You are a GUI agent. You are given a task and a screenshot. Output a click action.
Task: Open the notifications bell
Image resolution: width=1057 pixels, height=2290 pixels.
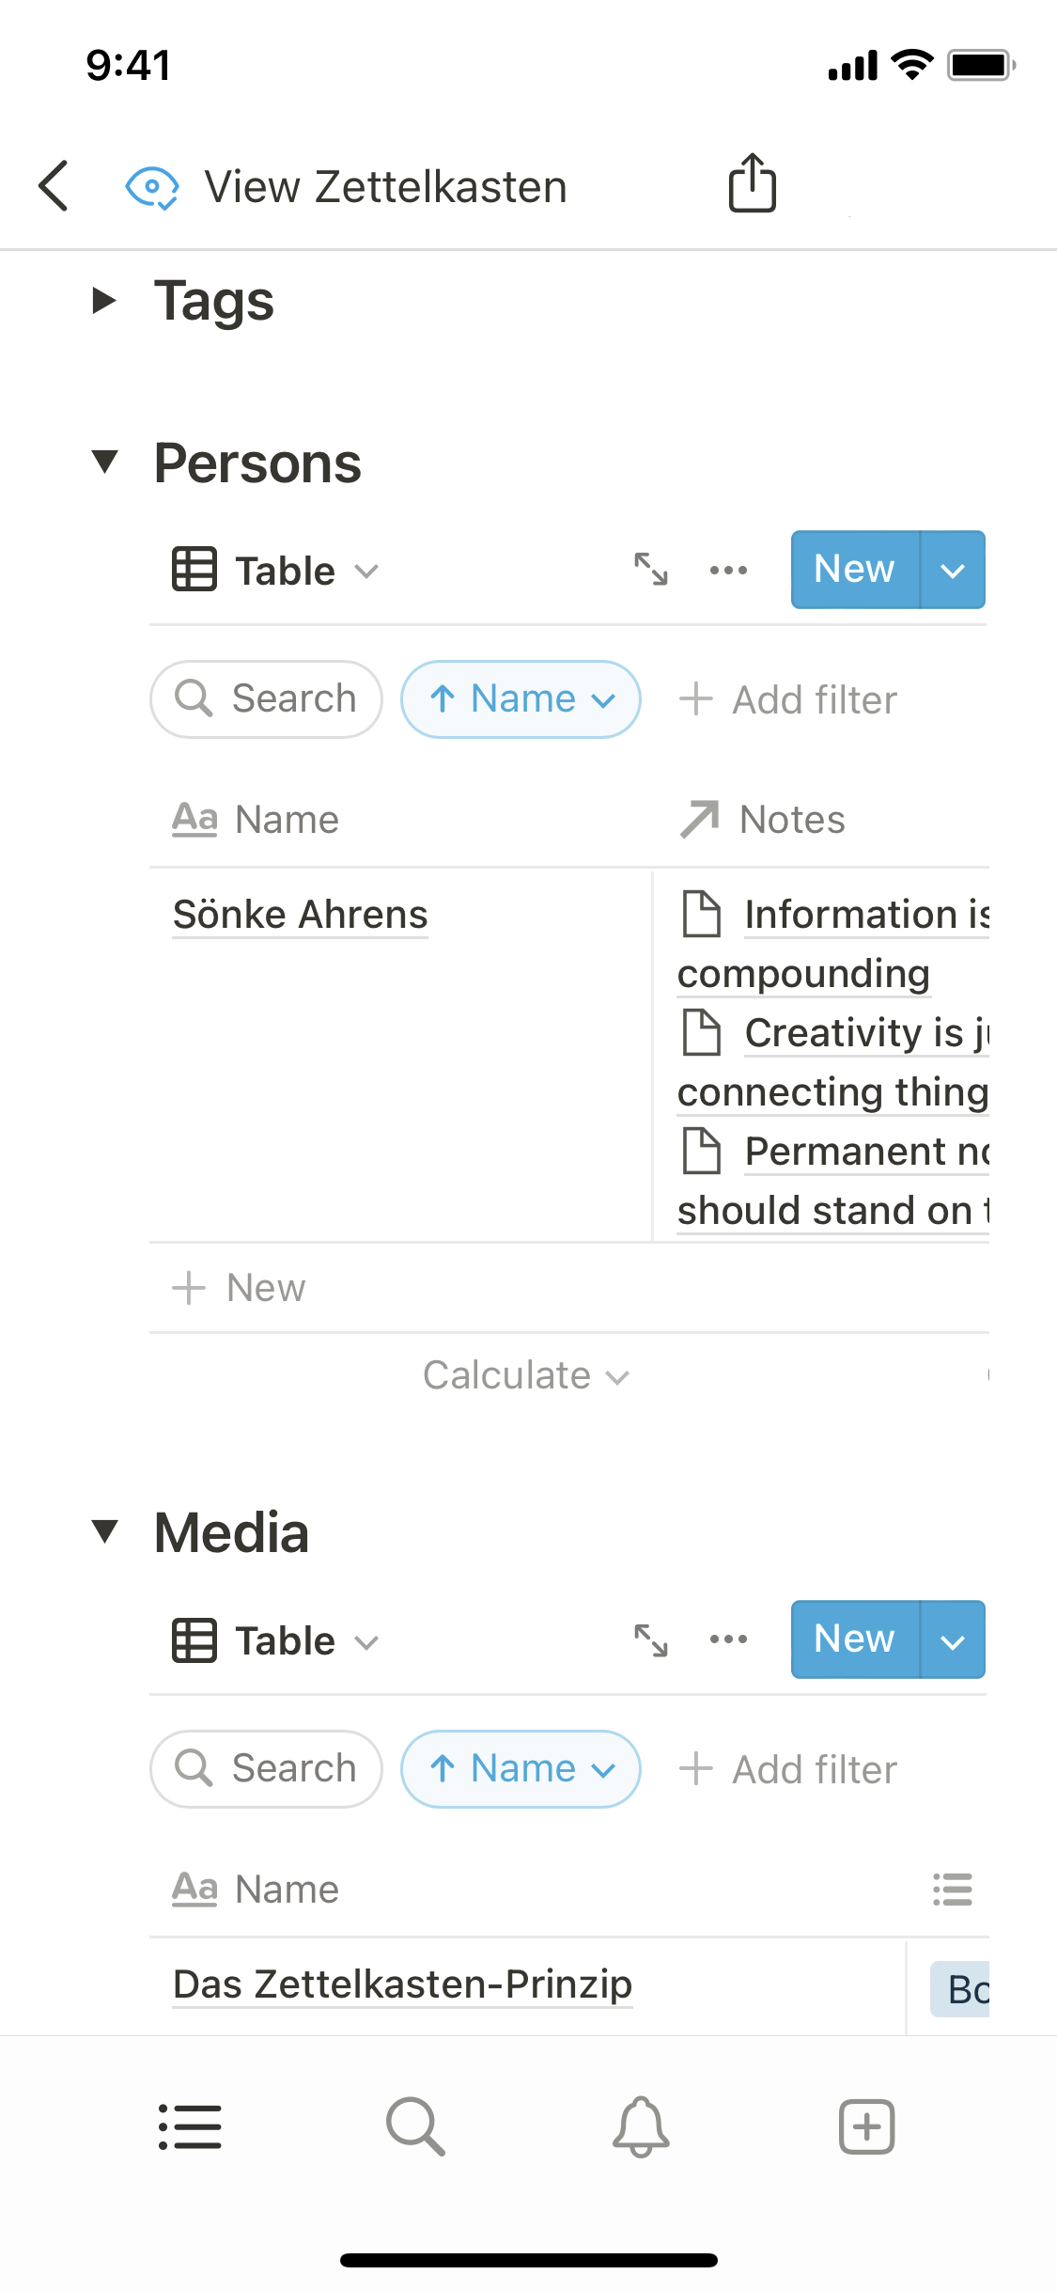pos(641,2126)
